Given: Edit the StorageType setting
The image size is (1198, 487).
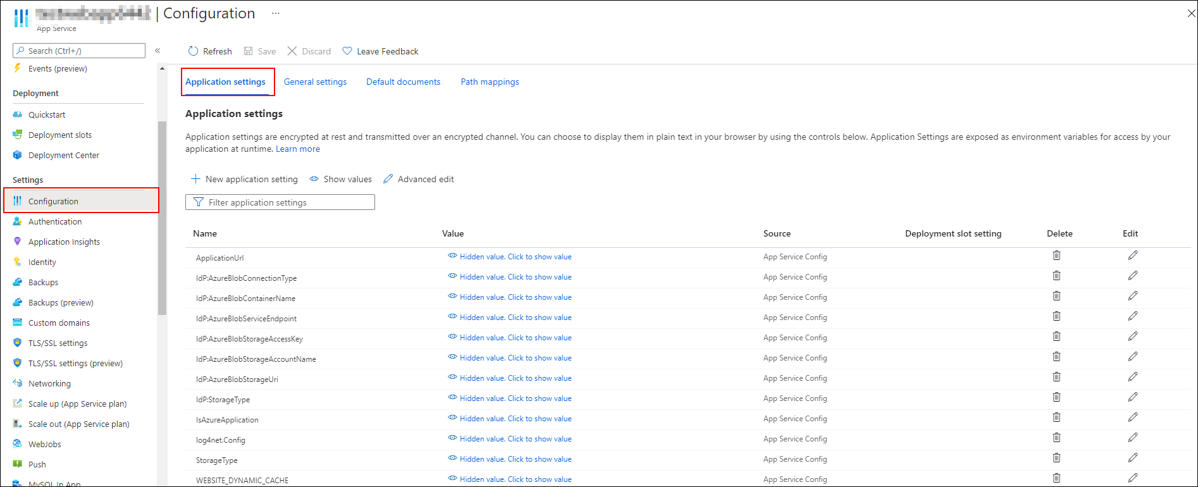Looking at the screenshot, I should pyautogui.click(x=1133, y=458).
